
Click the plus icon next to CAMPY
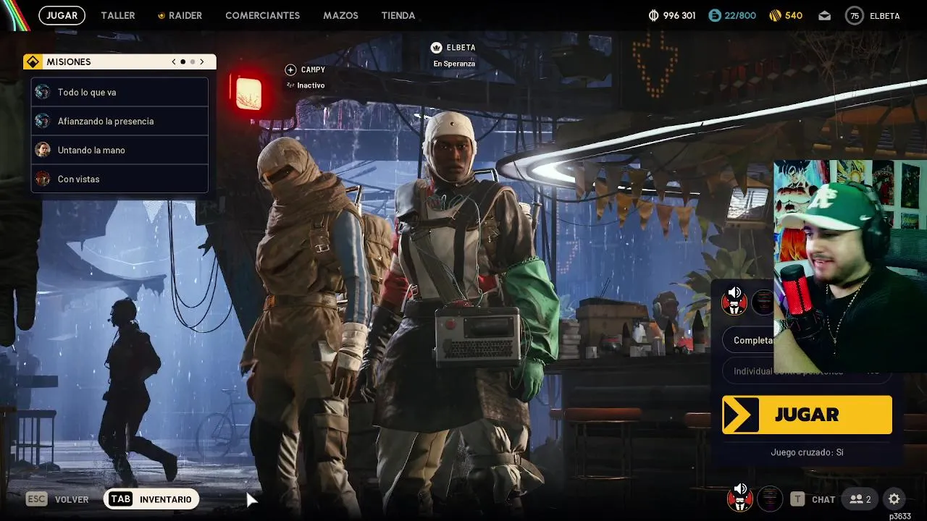pos(290,69)
